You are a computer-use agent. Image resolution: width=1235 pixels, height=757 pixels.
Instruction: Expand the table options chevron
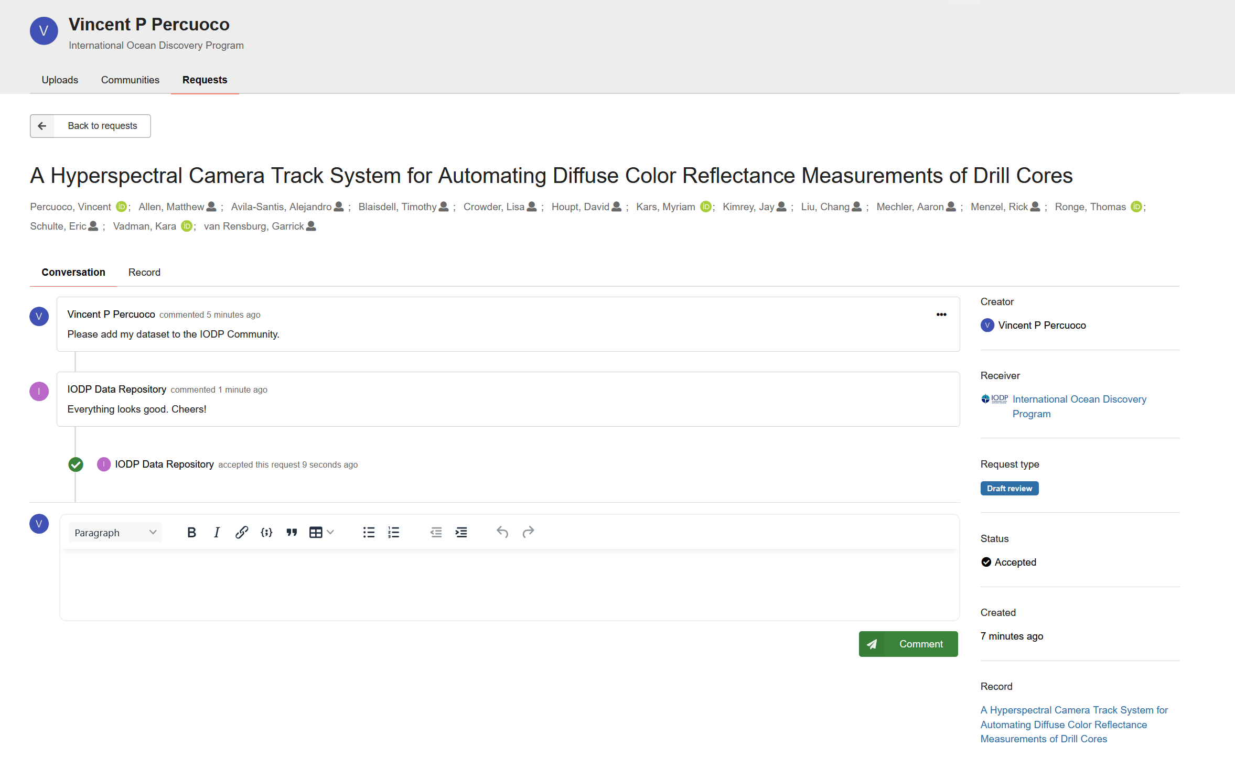330,533
